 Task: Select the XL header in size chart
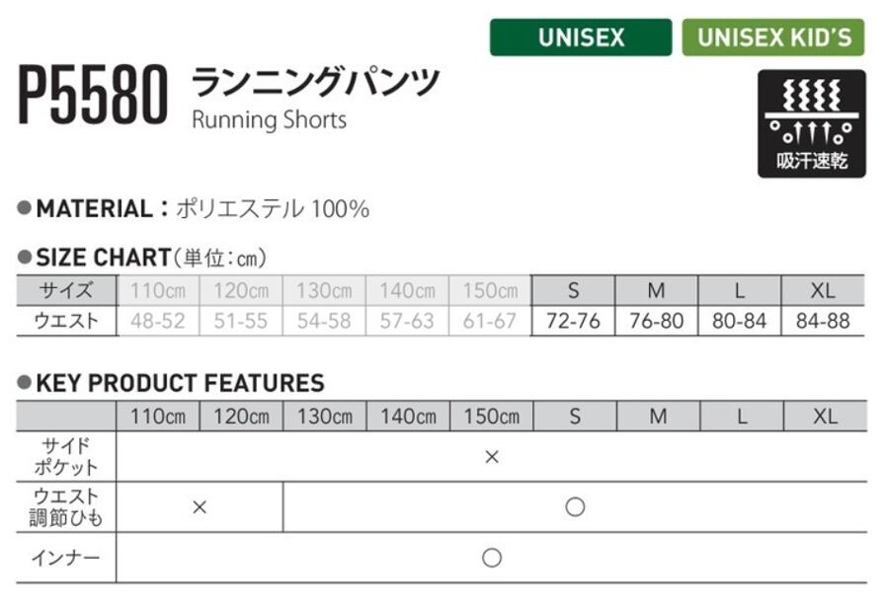(823, 290)
